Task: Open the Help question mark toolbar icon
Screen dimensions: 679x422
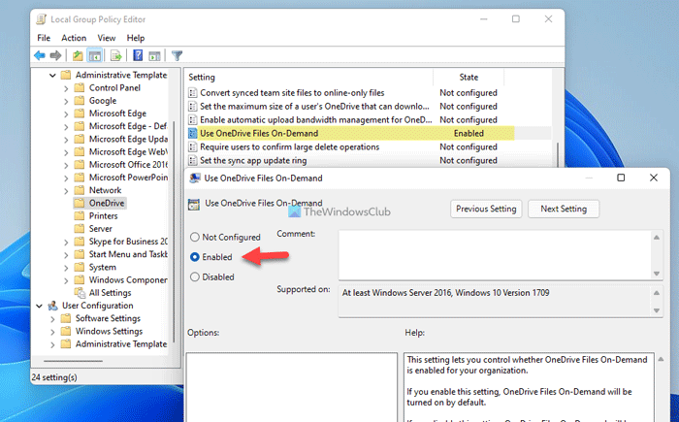Action: [x=138, y=55]
